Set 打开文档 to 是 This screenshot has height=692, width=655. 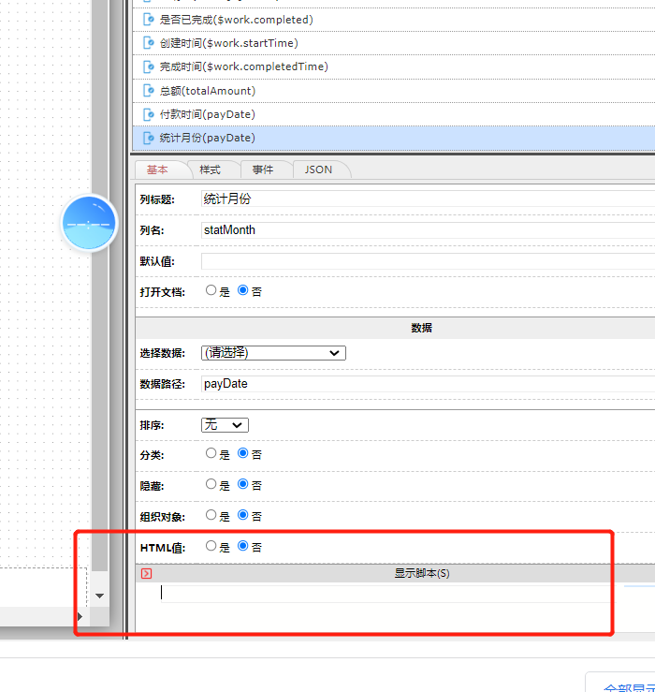pyautogui.click(x=211, y=290)
